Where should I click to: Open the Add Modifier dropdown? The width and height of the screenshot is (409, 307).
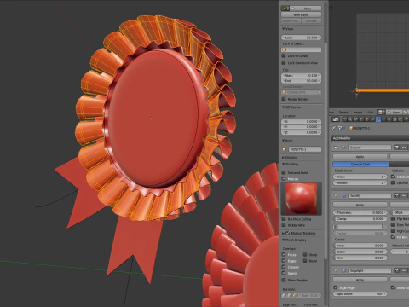pos(371,138)
